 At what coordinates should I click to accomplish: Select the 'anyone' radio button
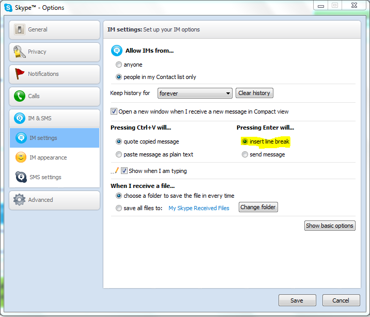pos(119,65)
